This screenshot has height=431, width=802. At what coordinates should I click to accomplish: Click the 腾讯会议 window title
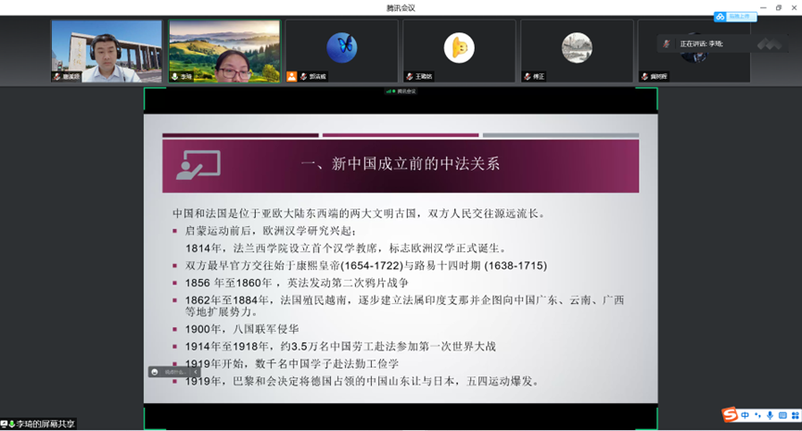(x=401, y=7)
